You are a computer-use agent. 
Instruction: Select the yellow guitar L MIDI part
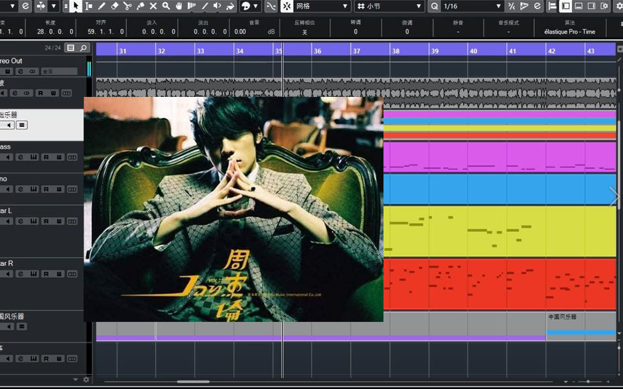(500, 231)
